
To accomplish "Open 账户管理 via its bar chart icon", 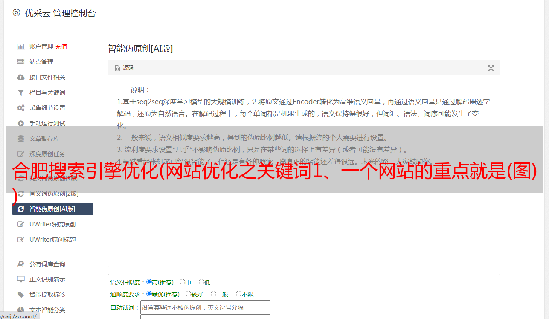I will (20, 46).
